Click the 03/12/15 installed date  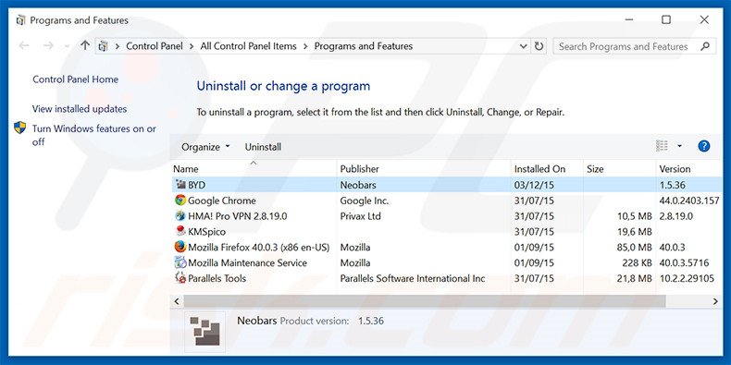click(x=534, y=185)
